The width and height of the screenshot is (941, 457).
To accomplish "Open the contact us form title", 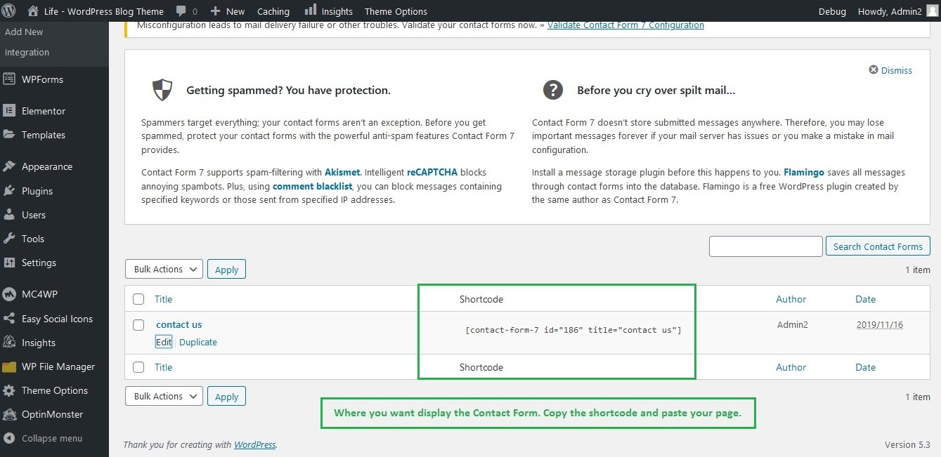I will click(179, 324).
